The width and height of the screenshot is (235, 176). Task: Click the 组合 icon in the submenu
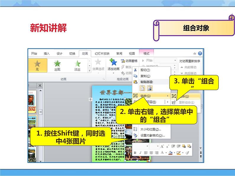pos(174,96)
